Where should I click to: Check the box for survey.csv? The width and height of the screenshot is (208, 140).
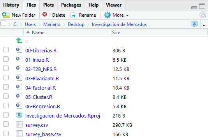tap(6, 124)
